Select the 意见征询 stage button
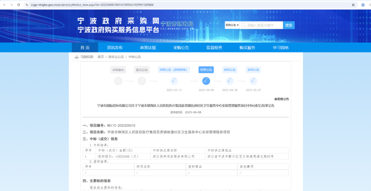The width and height of the screenshot is (371, 191). coord(142,70)
